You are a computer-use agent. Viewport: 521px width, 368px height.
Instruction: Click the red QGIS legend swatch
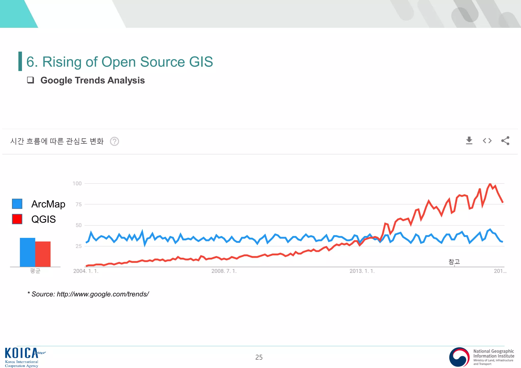click(17, 219)
